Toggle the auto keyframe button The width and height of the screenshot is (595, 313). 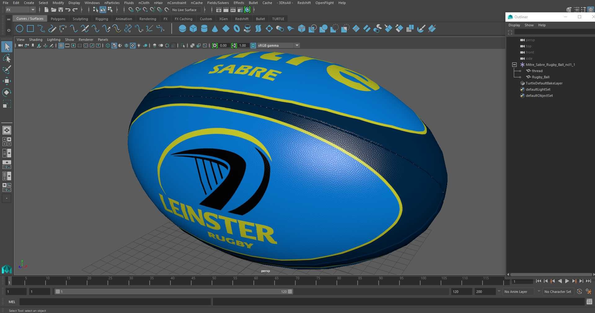[579, 292]
